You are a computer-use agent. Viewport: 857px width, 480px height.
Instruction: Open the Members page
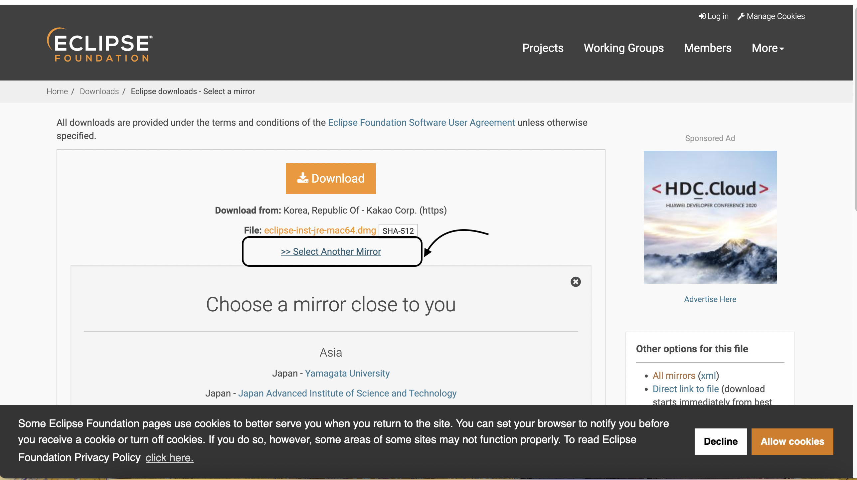(x=708, y=48)
